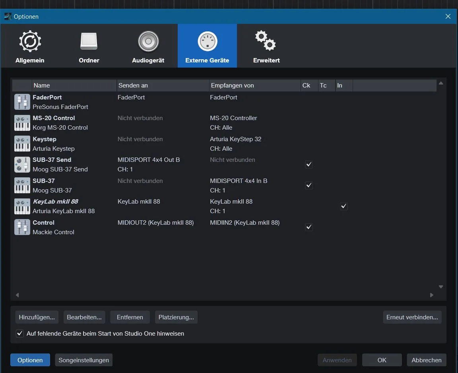Open the Audiogerät tab

coord(148,46)
